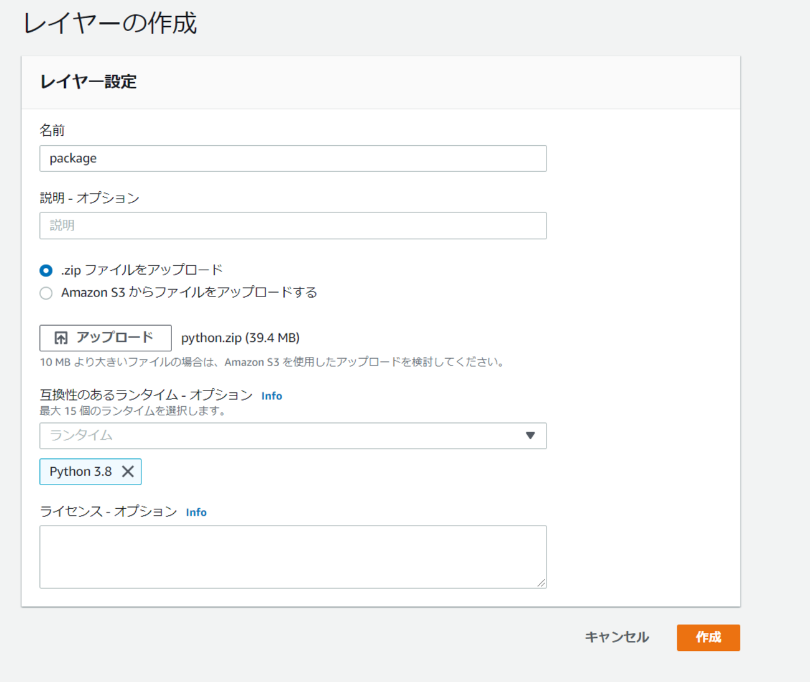Click the upload arrow icon
Image resolution: width=810 pixels, height=682 pixels.
coord(60,338)
